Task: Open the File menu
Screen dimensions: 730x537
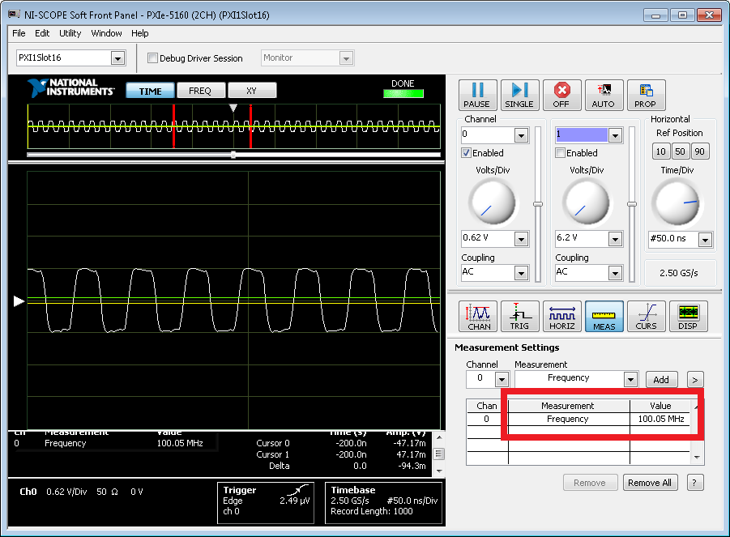Action: pos(19,33)
